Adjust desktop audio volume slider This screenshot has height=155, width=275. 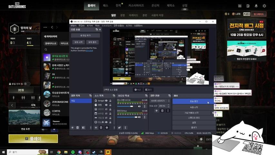pyautogui.click(x=127, y=106)
